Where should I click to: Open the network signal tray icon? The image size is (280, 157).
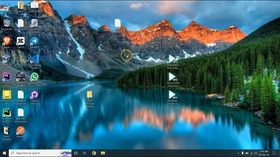tap(252, 153)
